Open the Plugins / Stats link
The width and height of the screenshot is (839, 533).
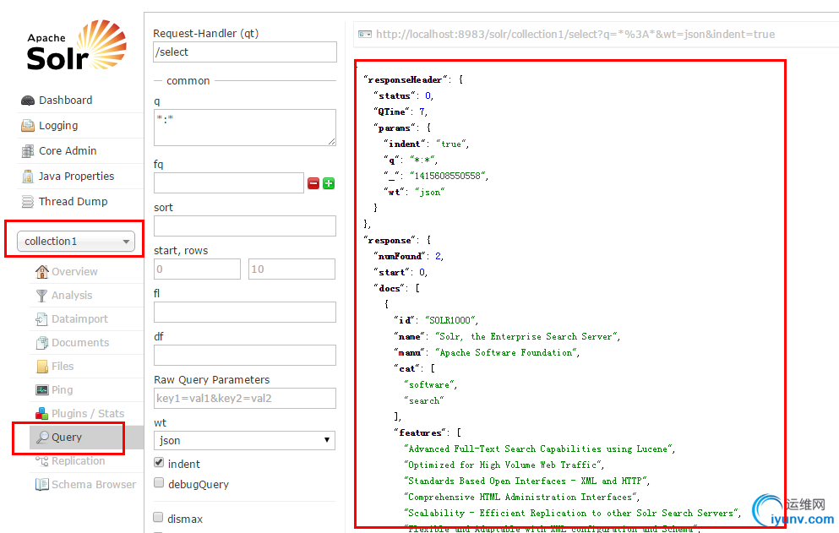click(x=88, y=414)
